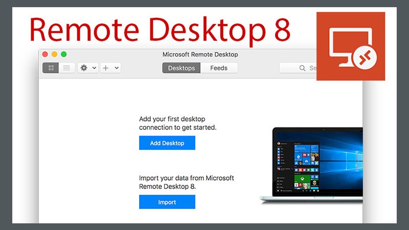409x230 pixels.
Task: Click the laptop Windows 10 illustration
Action: [x=311, y=165]
